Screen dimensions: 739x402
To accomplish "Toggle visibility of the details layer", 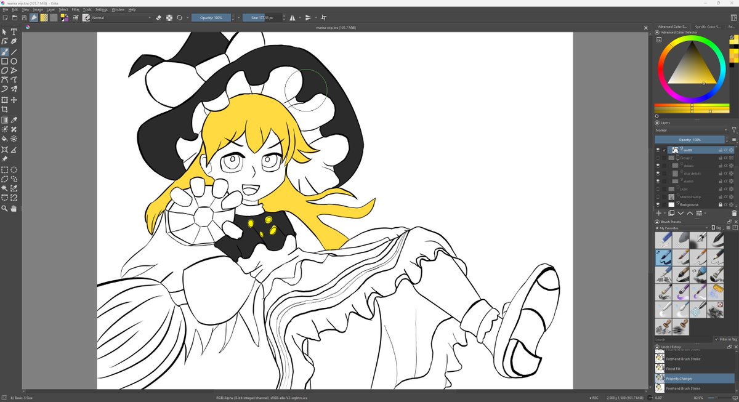I will click(x=658, y=166).
